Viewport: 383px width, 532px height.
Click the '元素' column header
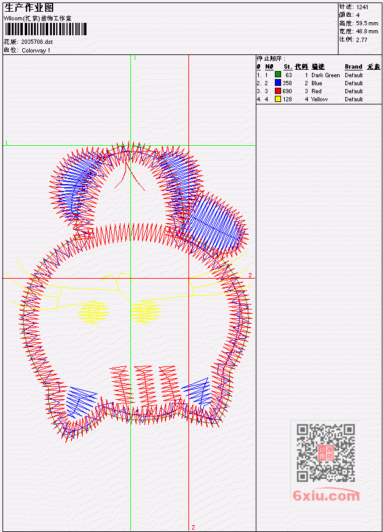coord(374,67)
